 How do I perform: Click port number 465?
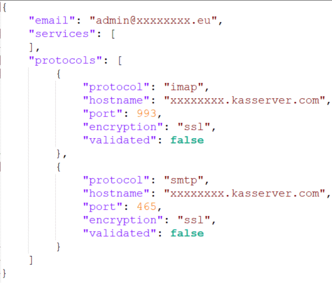146,207
